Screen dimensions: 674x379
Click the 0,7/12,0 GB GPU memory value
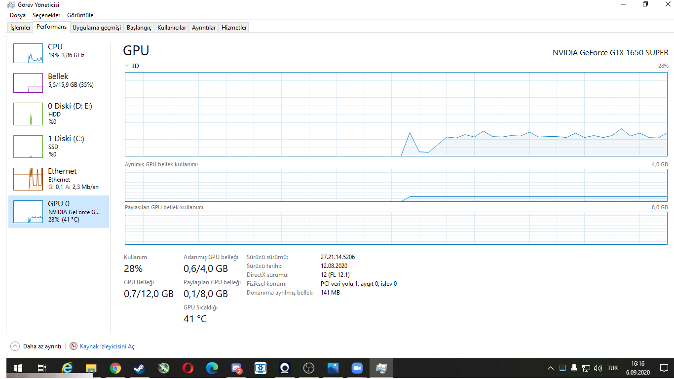(149, 294)
